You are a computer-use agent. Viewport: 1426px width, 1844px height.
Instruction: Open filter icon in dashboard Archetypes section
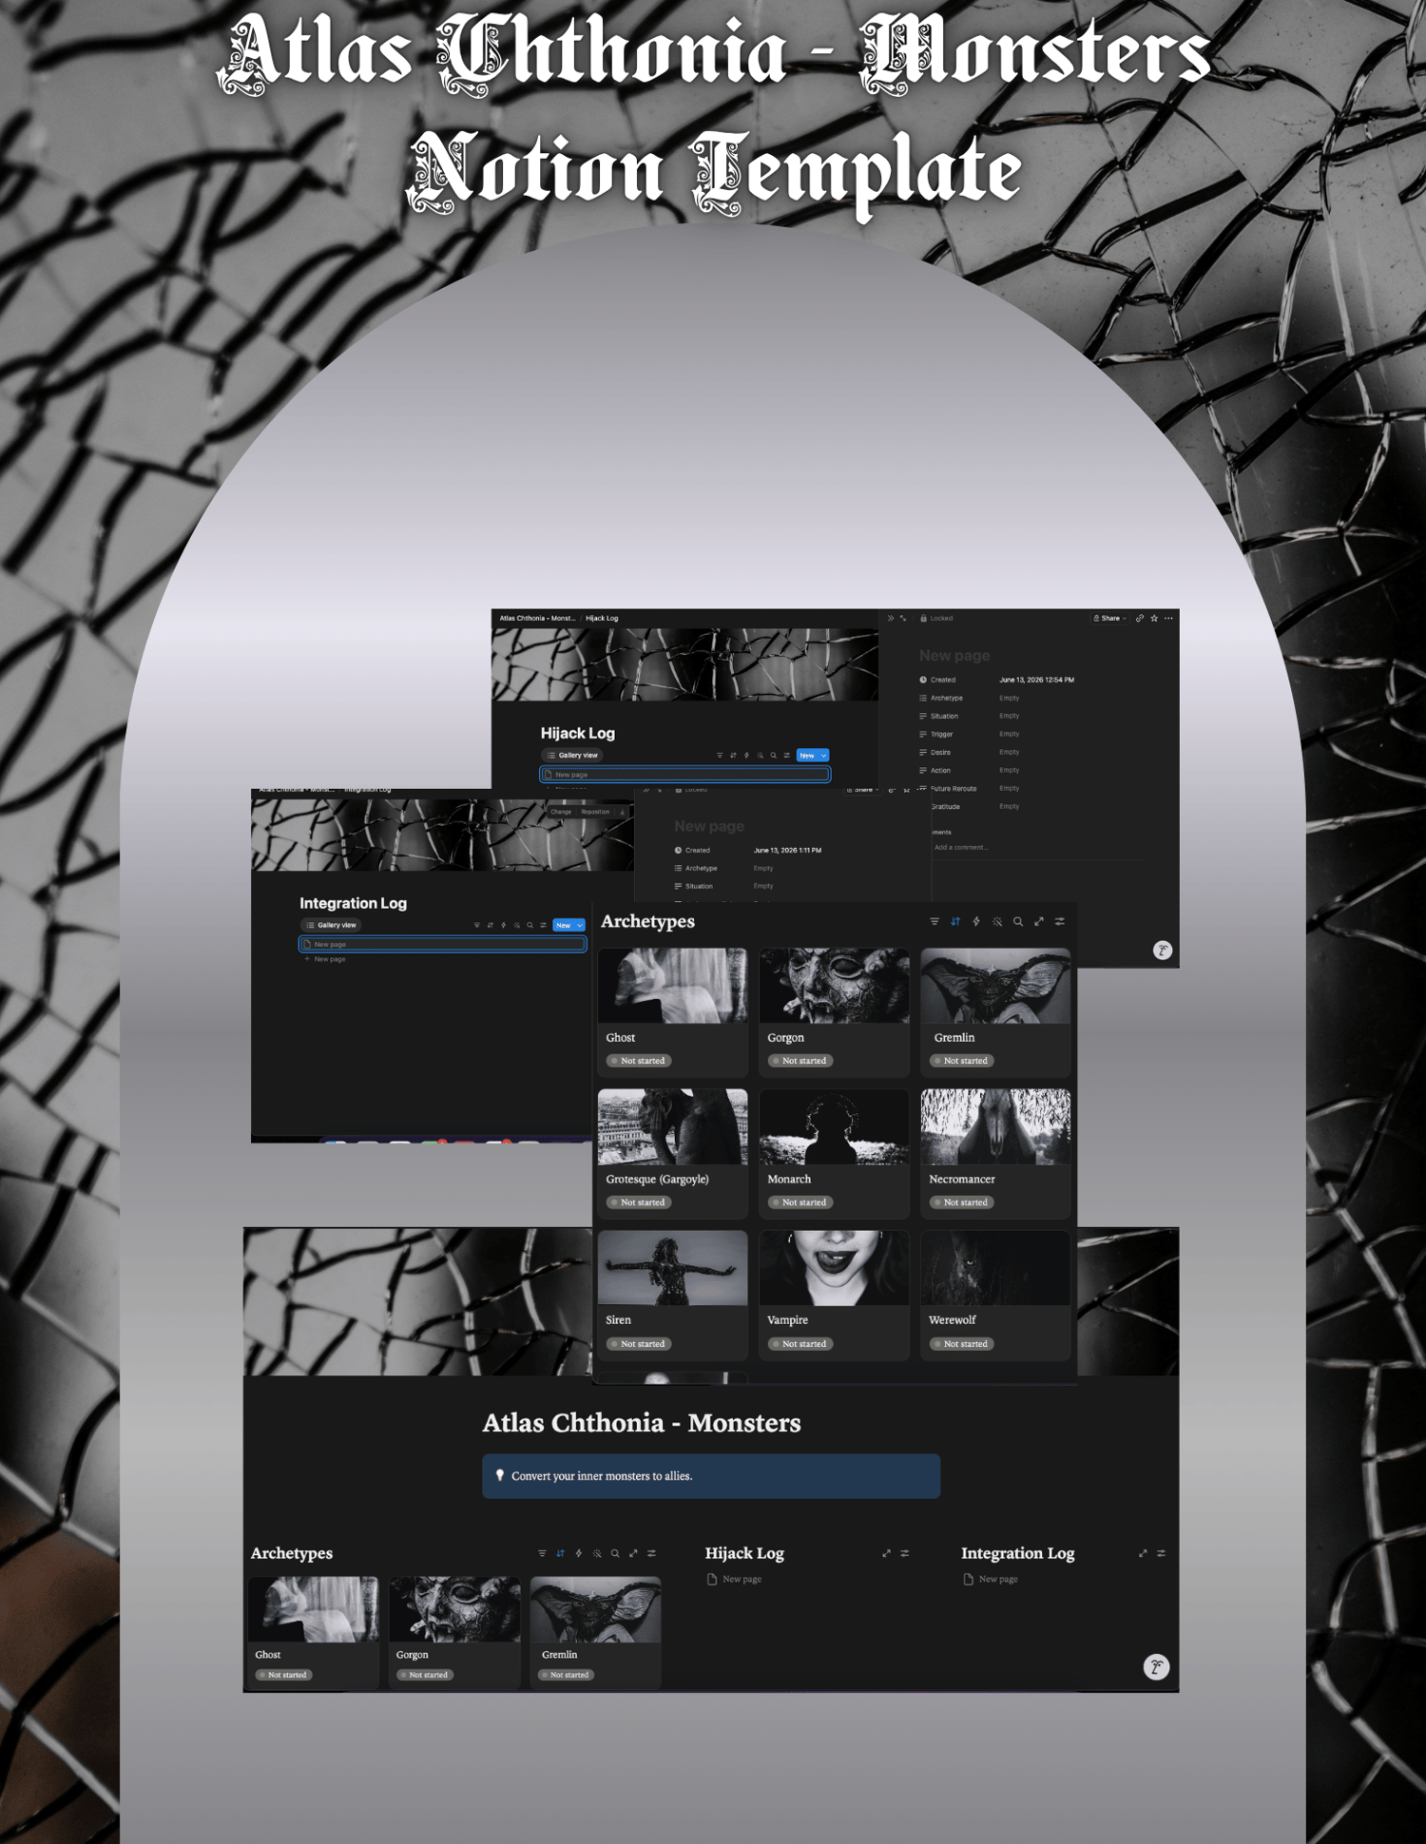(542, 1553)
